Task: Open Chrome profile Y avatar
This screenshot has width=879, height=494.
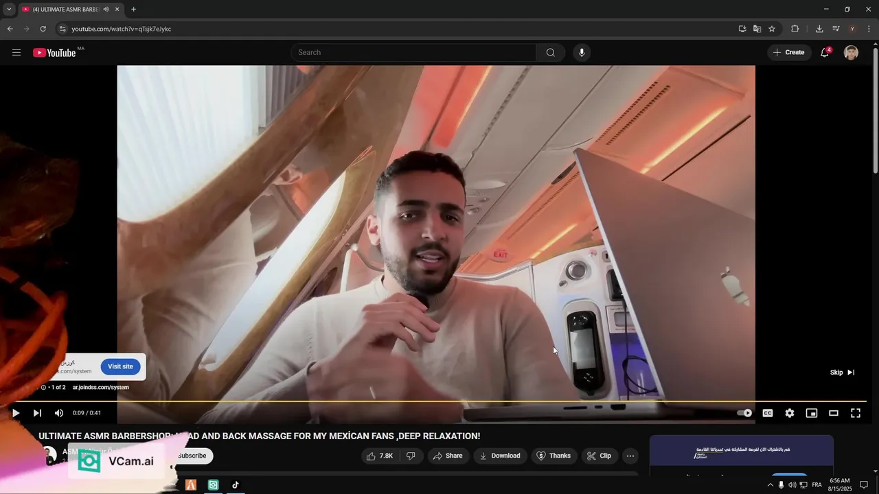Action: click(x=852, y=29)
